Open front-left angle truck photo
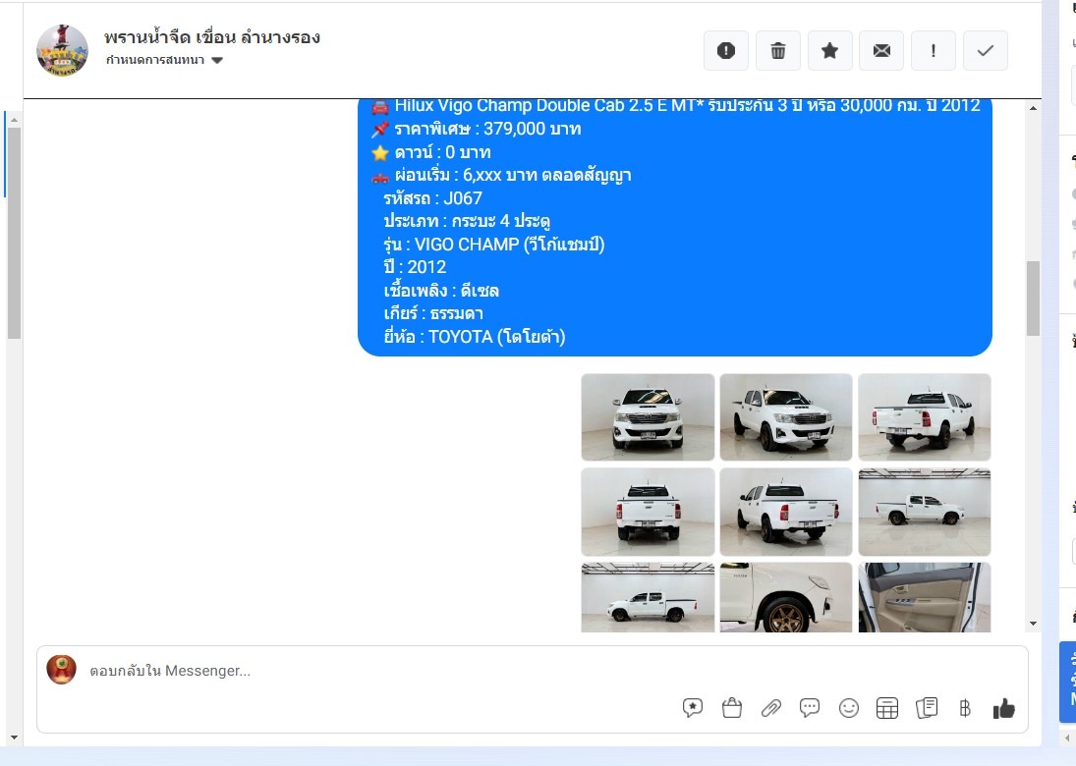1076x766 pixels. [786, 417]
